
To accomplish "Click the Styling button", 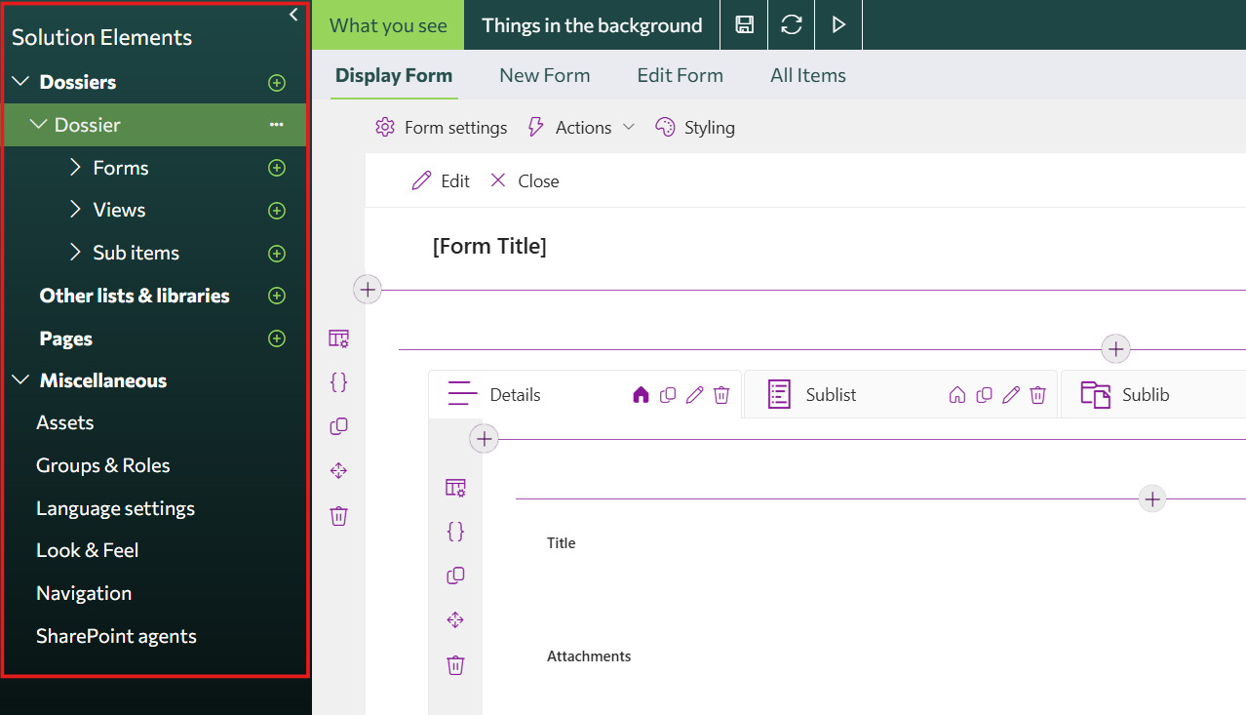I will pos(695,128).
